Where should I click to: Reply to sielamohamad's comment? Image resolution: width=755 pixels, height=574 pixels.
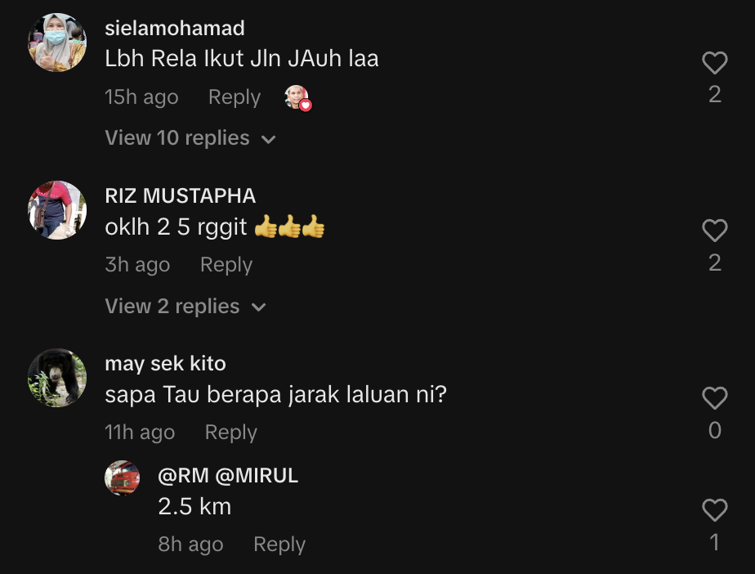235,96
